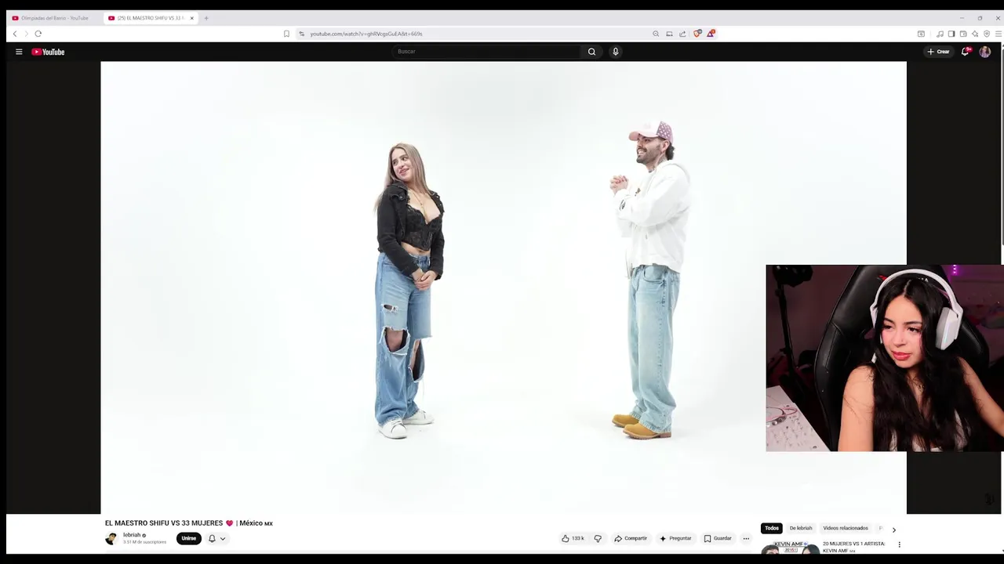
Task: Open site settings icon beside the URL
Action: tap(301, 34)
